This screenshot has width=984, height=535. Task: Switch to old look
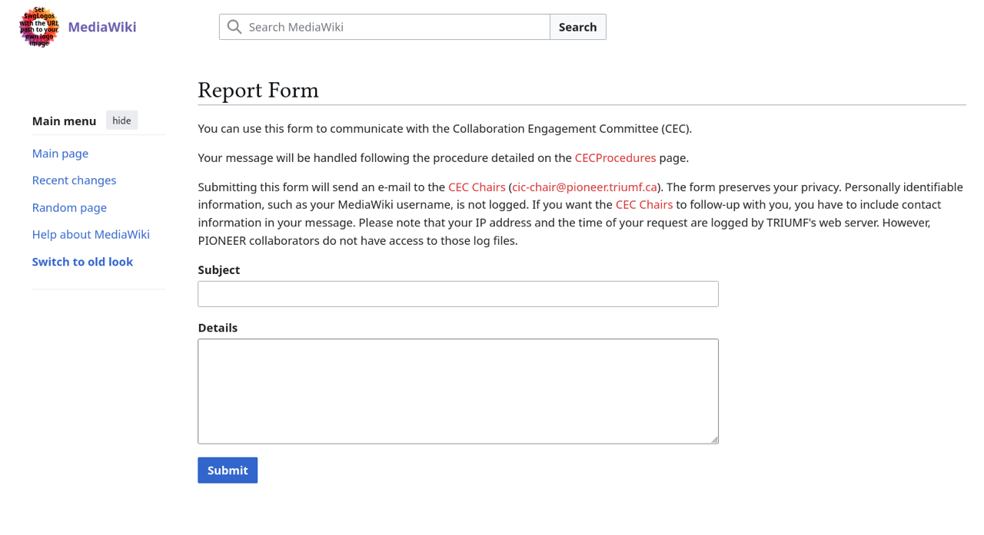(x=82, y=262)
